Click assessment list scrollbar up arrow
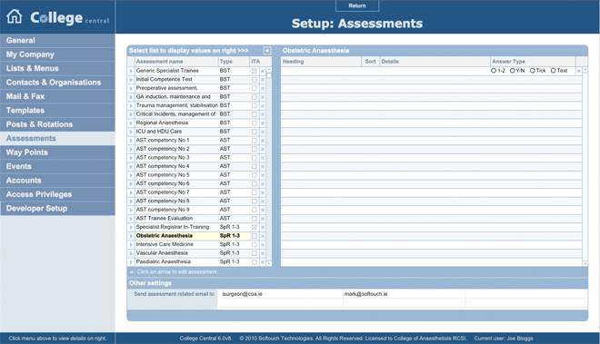Viewport: 600px width, 344px height. click(269, 70)
